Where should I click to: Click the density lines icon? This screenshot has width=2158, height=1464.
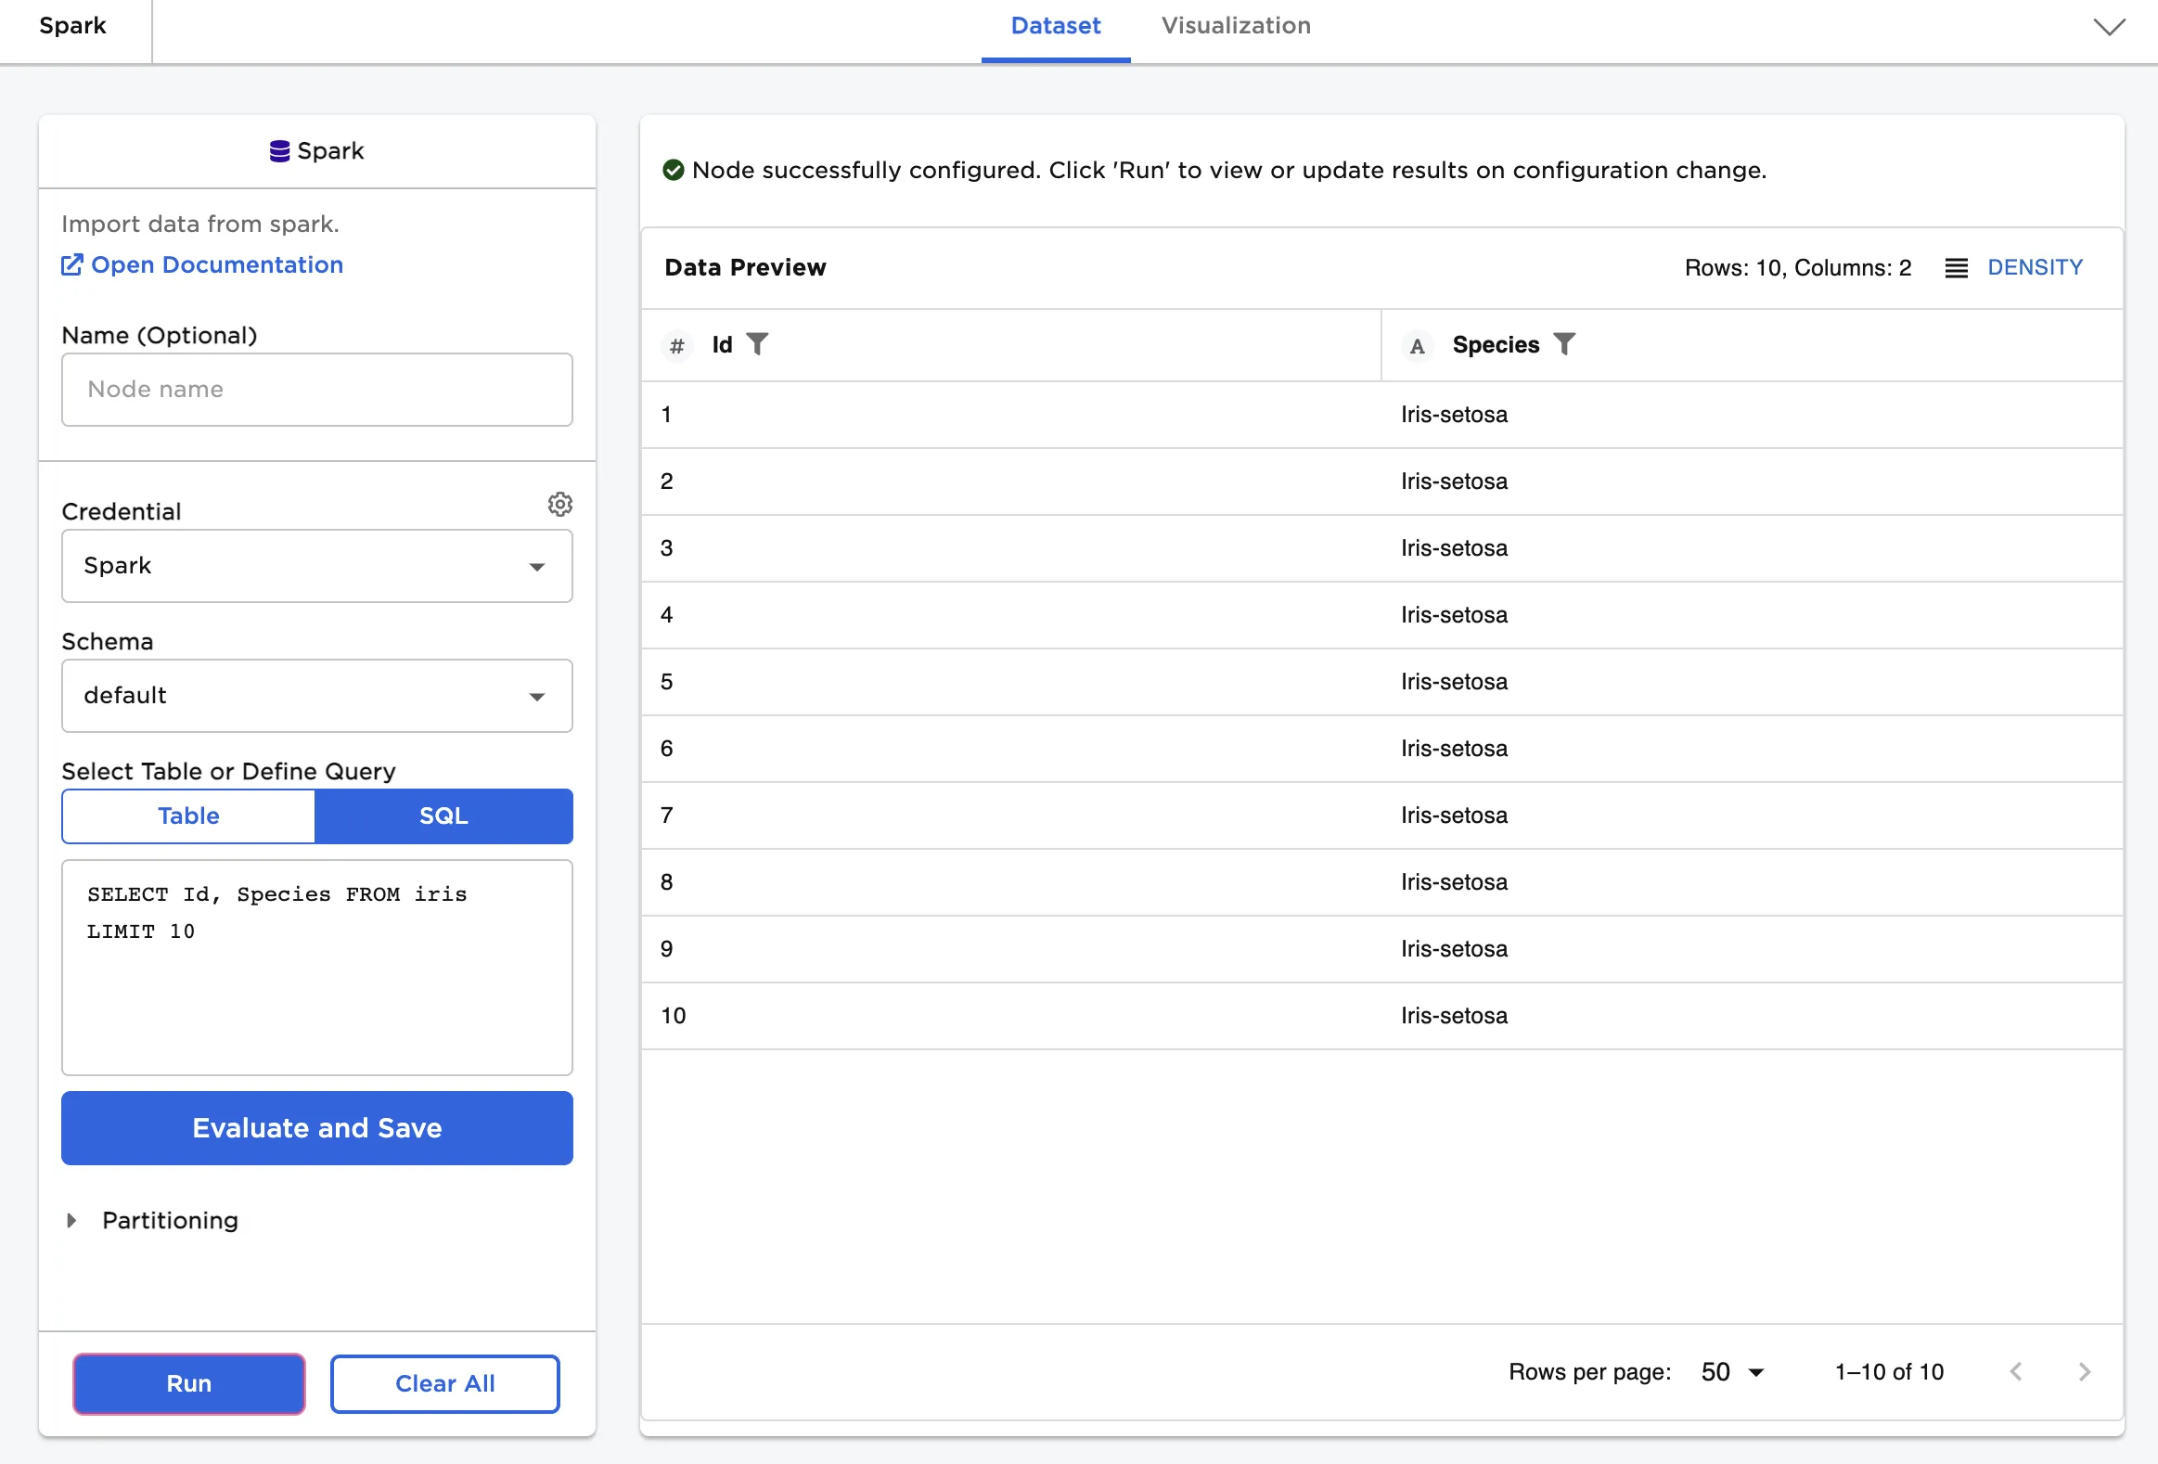tap(1956, 268)
